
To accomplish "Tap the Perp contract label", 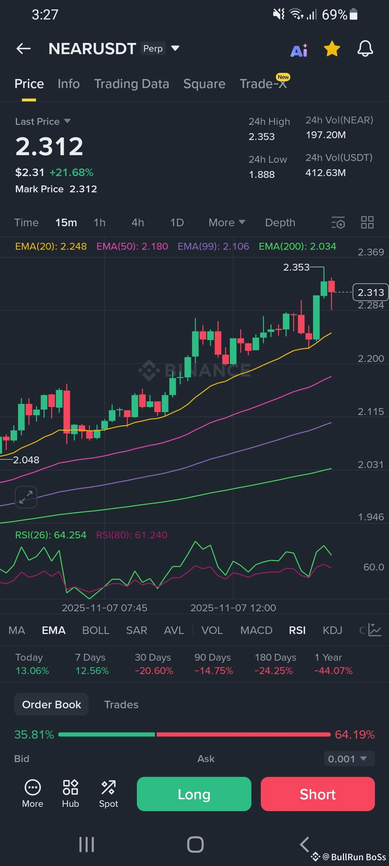I will (x=153, y=48).
